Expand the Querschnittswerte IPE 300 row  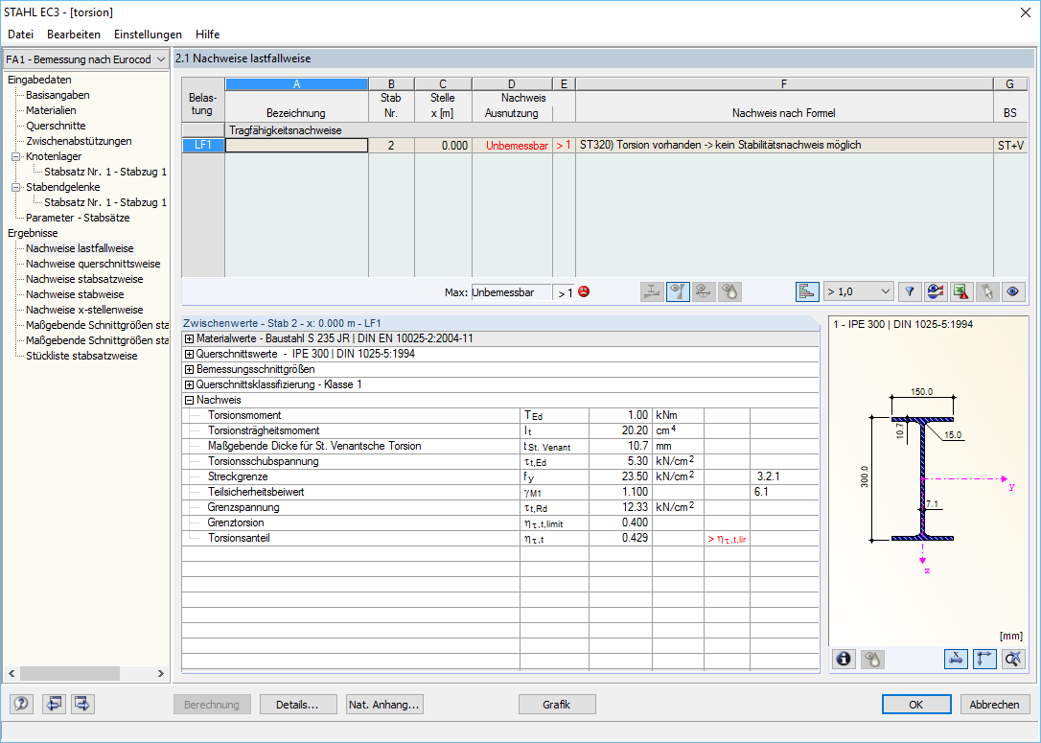pyautogui.click(x=189, y=354)
